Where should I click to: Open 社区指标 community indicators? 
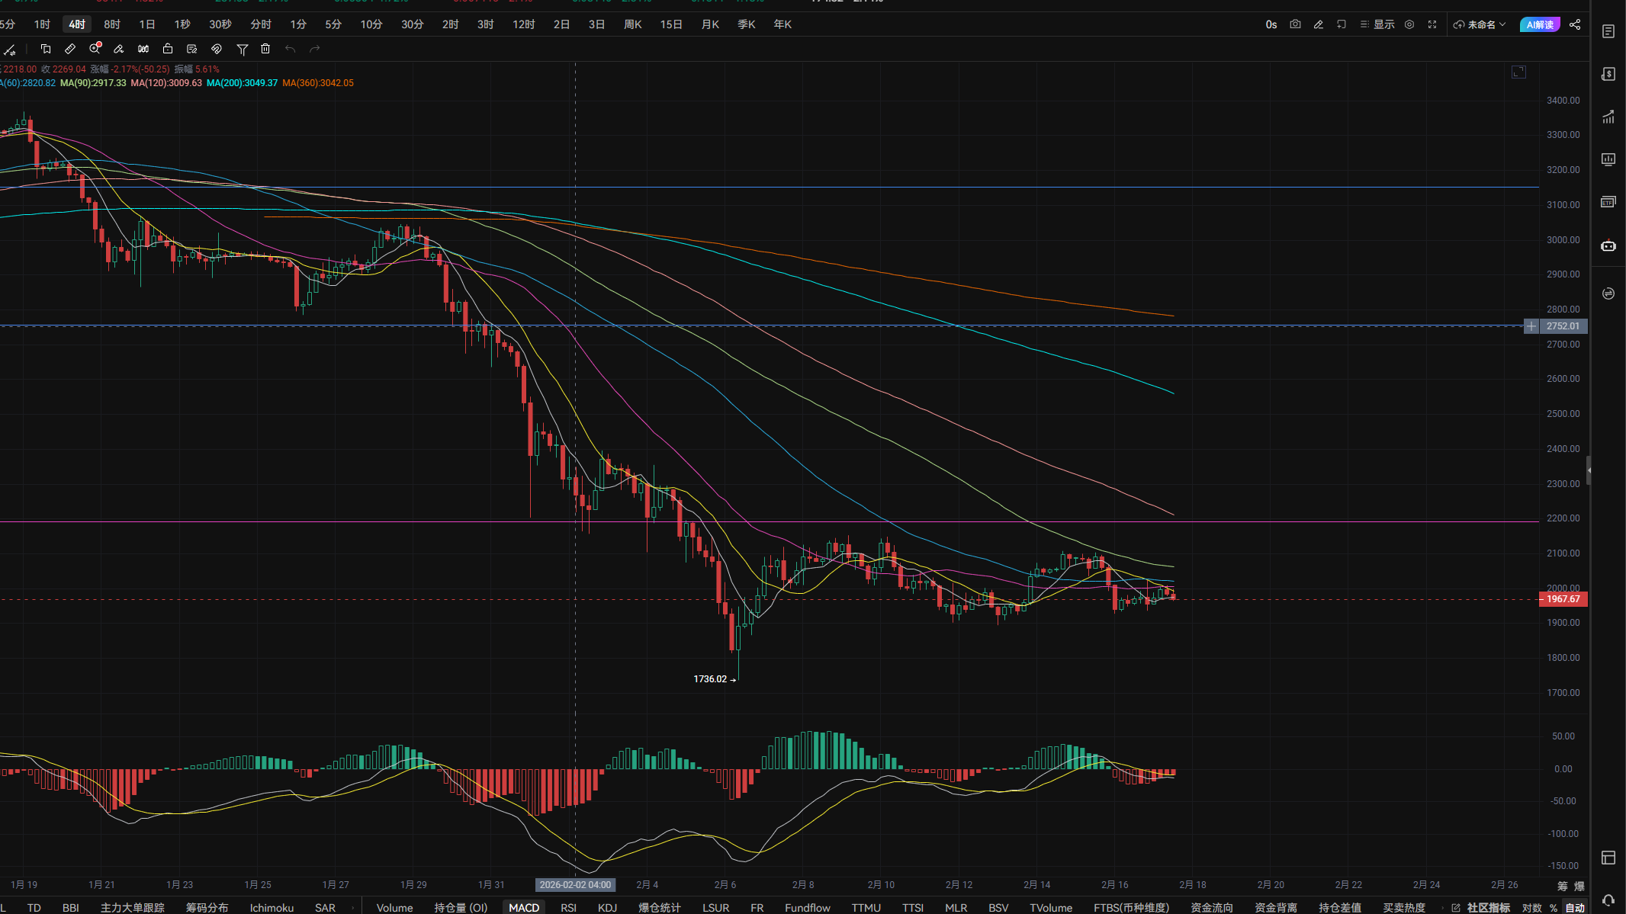tap(1487, 907)
